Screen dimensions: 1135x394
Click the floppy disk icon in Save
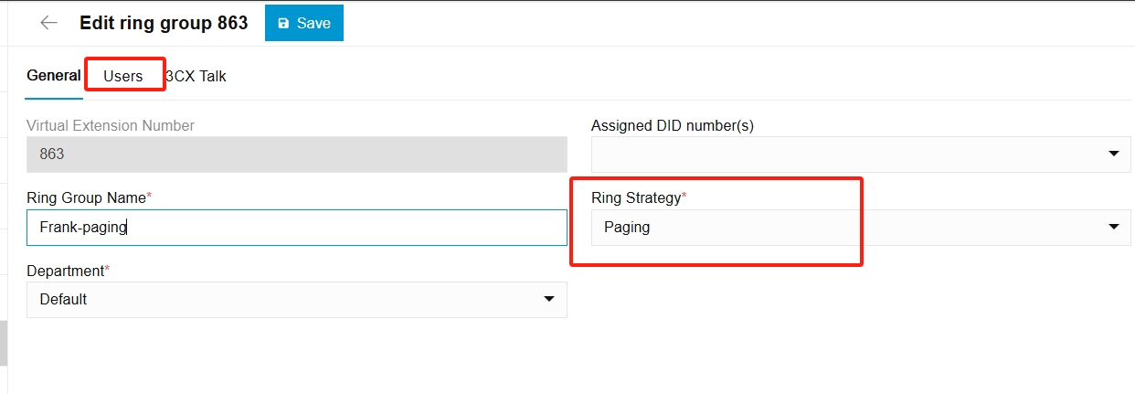(x=283, y=24)
